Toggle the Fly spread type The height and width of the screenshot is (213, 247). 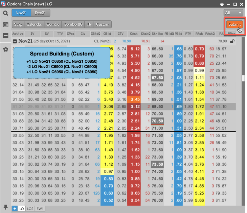click(89, 24)
